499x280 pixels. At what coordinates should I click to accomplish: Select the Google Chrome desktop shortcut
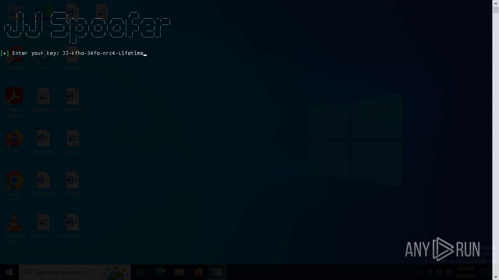point(14,187)
